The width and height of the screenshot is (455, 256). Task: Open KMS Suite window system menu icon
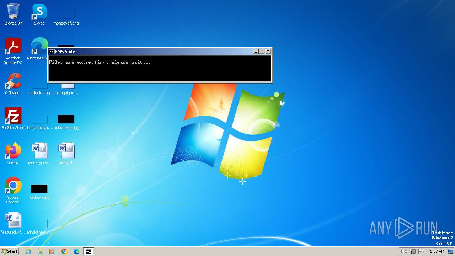[x=52, y=52]
